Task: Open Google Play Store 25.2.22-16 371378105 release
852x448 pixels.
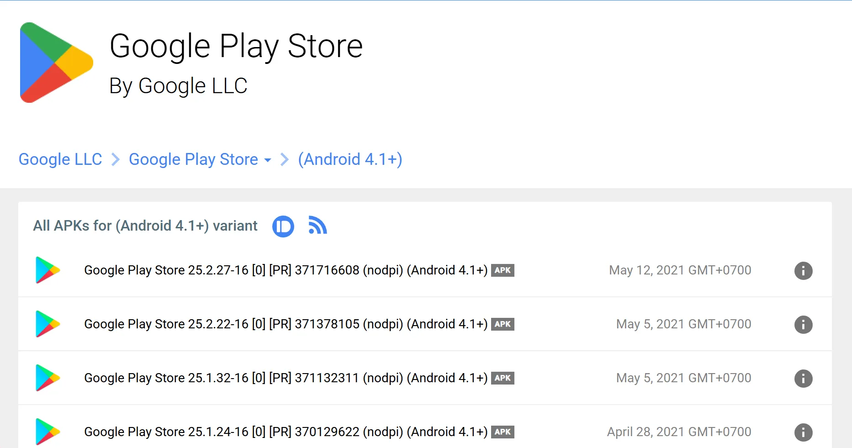Action: 286,324
